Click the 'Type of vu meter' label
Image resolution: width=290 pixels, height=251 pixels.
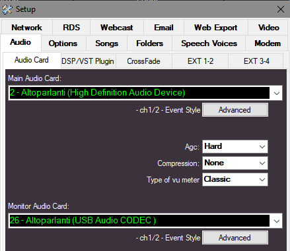[173, 180]
